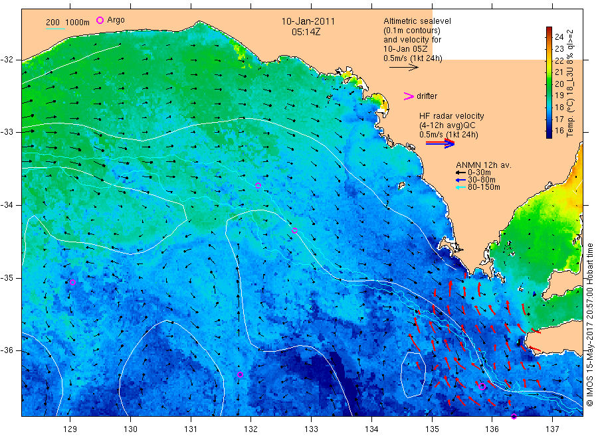This screenshot has height=438, width=598.
Task: Click '0.5m/s (1kt 24h)' under Altimetric sealevel
Action: [x=413, y=58]
